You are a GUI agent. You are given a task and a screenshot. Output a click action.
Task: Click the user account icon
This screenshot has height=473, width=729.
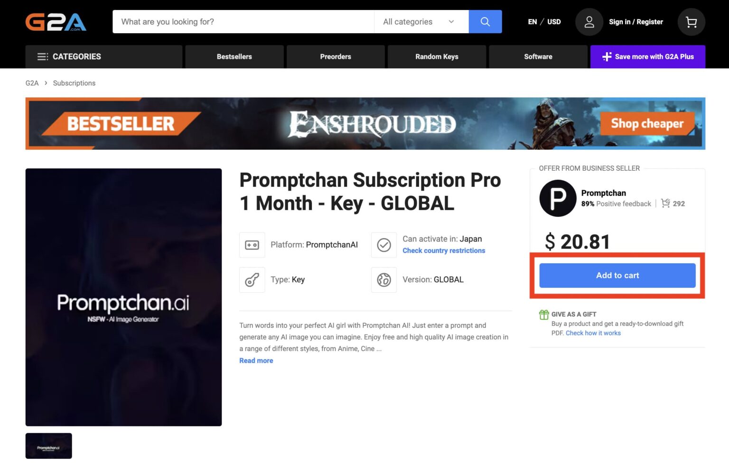click(x=589, y=22)
